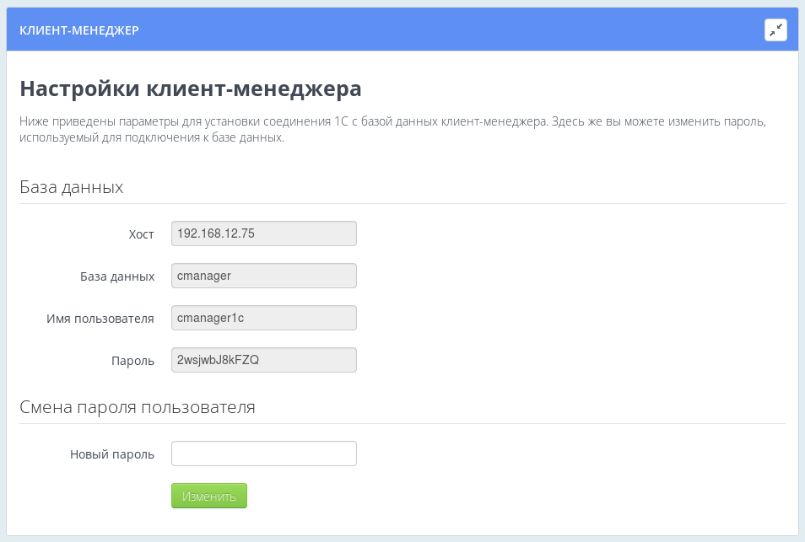This screenshot has width=805, height=542.
Task: Click the Хост field label
Action: pyautogui.click(x=142, y=234)
